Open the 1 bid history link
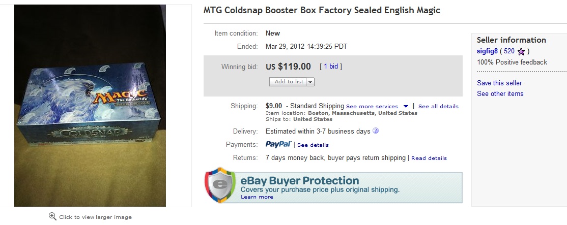The image size is (567, 225). pyautogui.click(x=331, y=67)
